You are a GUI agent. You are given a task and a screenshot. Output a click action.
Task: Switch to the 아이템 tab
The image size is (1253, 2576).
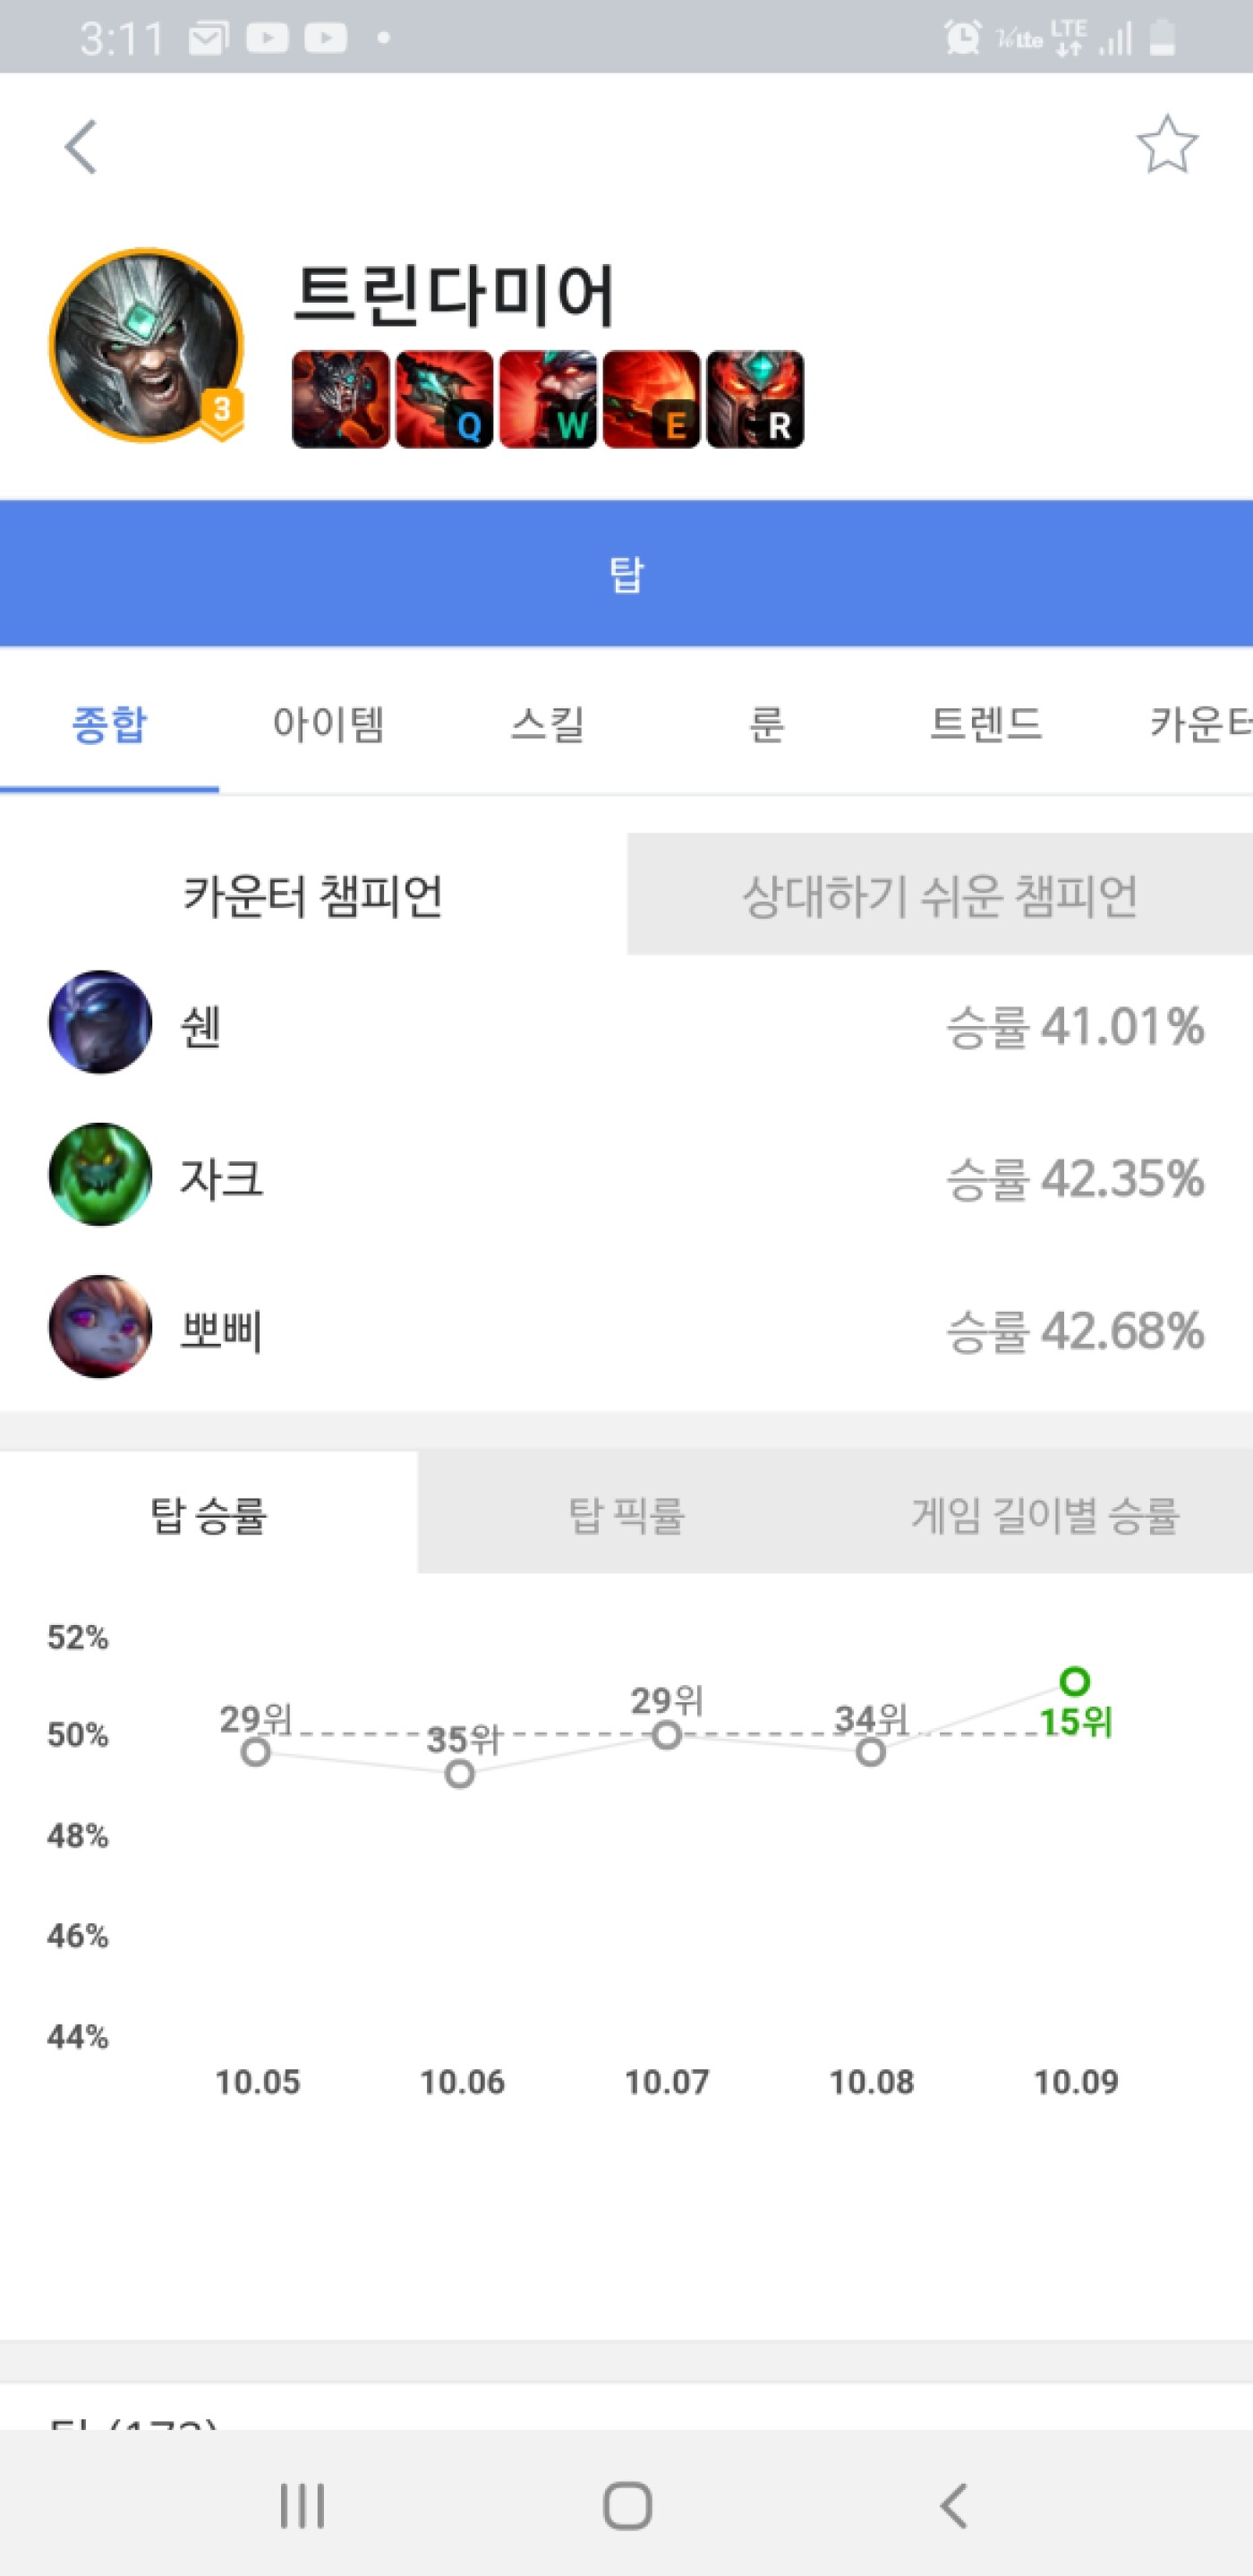(328, 724)
